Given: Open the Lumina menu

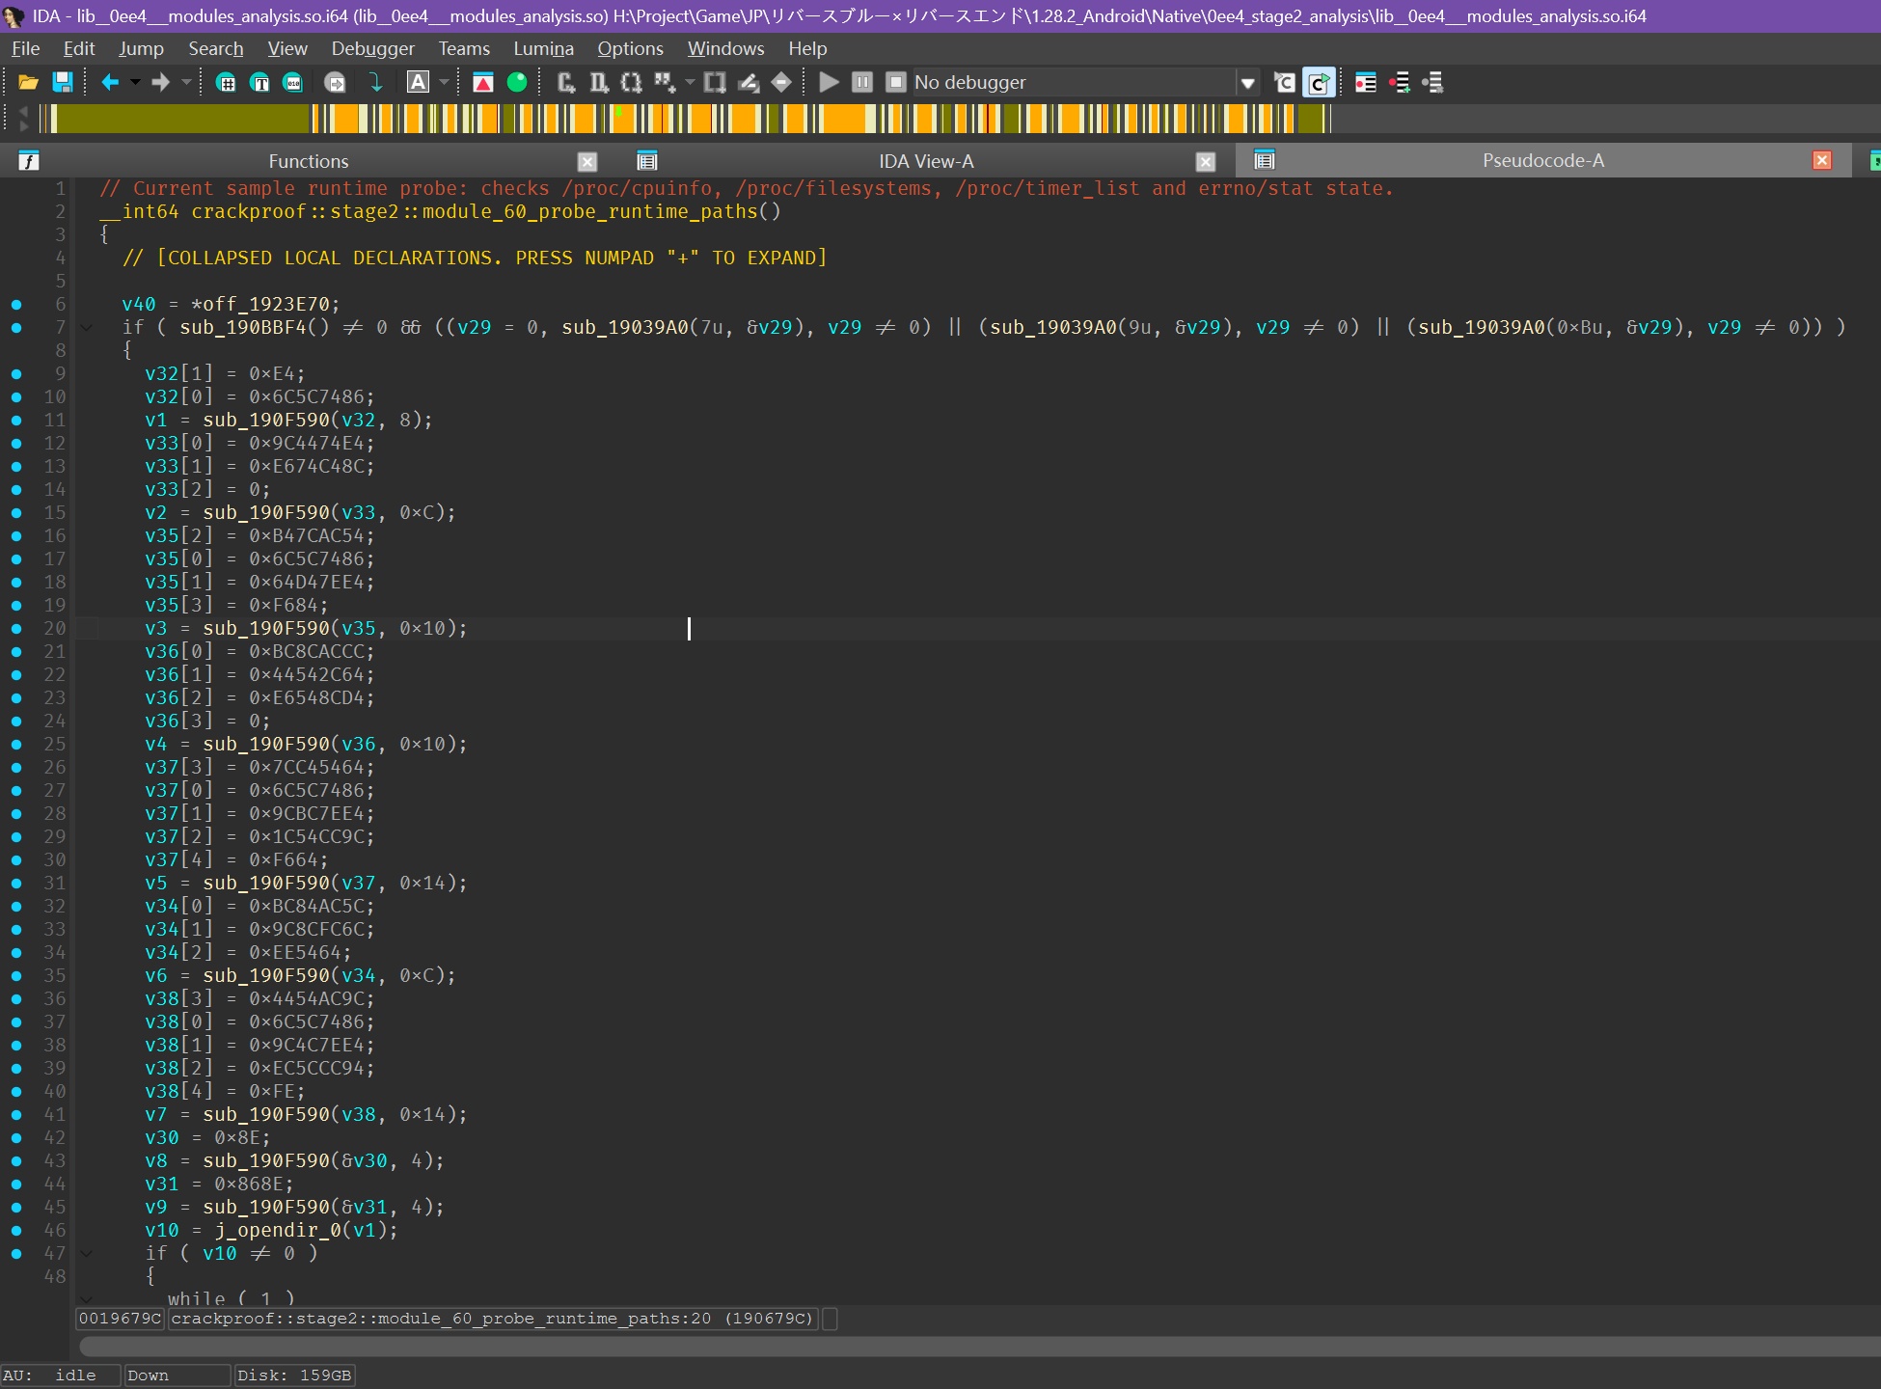Looking at the screenshot, I should (x=543, y=48).
